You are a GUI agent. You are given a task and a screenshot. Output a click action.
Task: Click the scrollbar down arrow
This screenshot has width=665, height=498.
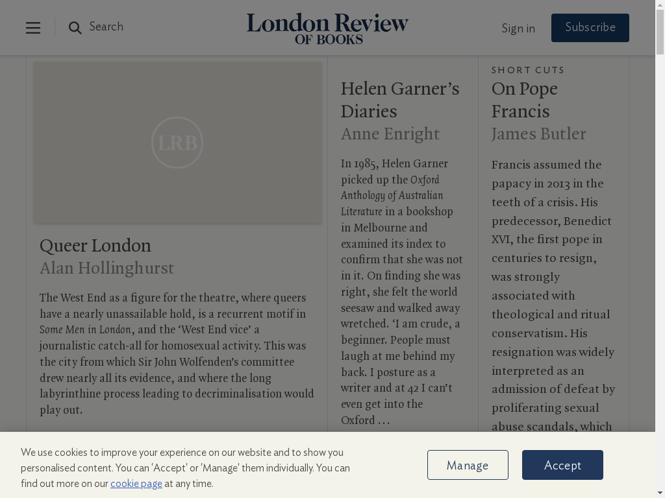[x=660, y=493]
